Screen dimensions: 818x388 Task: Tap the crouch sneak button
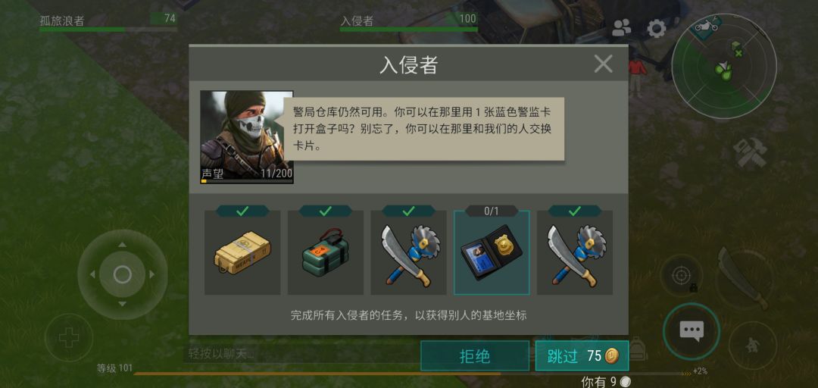(752, 346)
